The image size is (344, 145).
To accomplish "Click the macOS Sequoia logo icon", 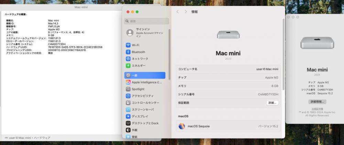I will (182, 126).
